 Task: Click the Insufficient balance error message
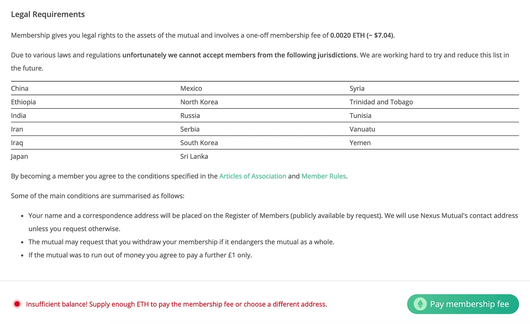pyautogui.click(x=176, y=304)
